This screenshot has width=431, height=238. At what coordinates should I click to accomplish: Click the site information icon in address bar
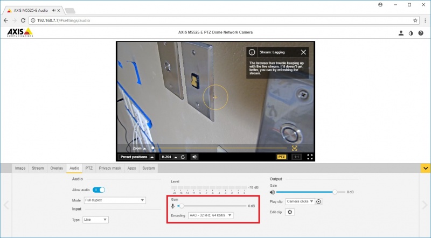point(33,20)
